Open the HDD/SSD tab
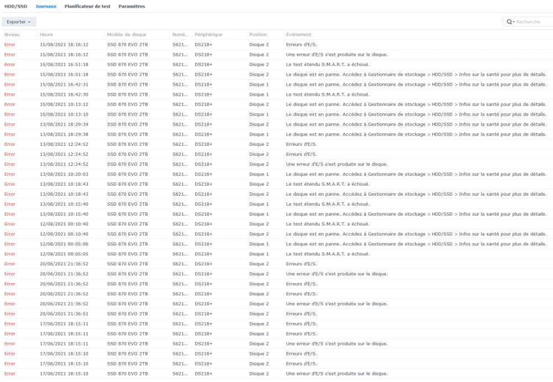The width and height of the screenshot is (553, 382). 15,6
